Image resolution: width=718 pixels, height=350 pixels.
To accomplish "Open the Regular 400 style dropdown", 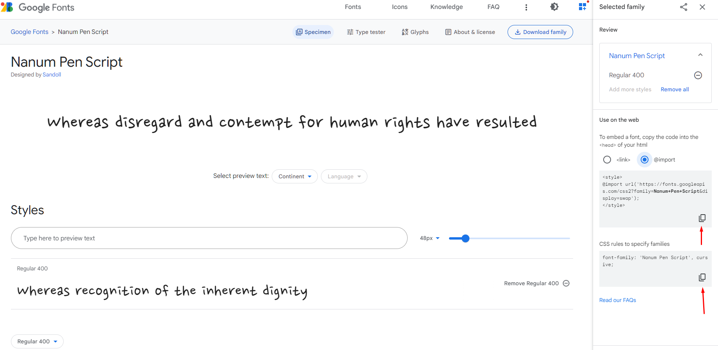I will pos(37,341).
